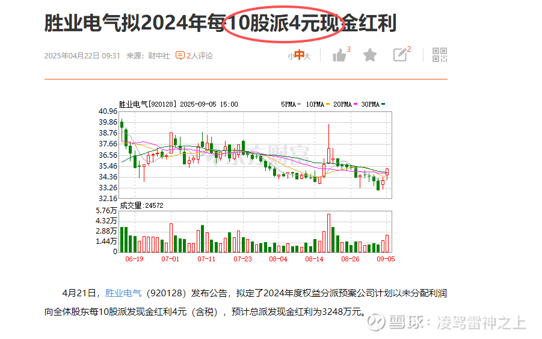Screen dimensions: 542x339
Task: Click the stock K-line chart image
Action: point(245,181)
